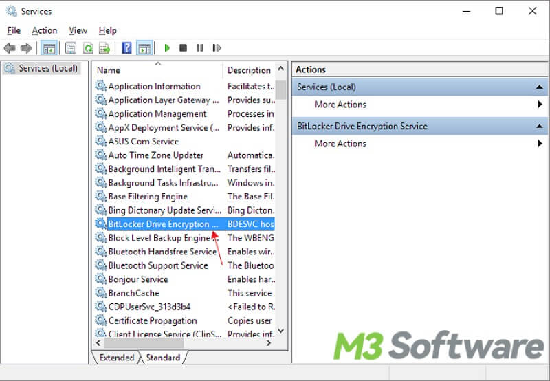
Task: Sort list by Description column header
Action: click(x=249, y=70)
